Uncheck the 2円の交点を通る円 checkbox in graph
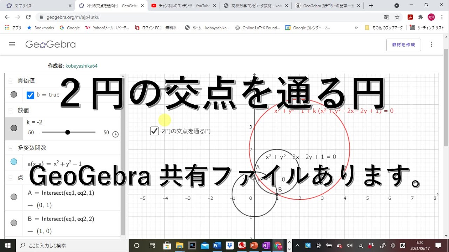The image size is (449, 252). pos(154,131)
